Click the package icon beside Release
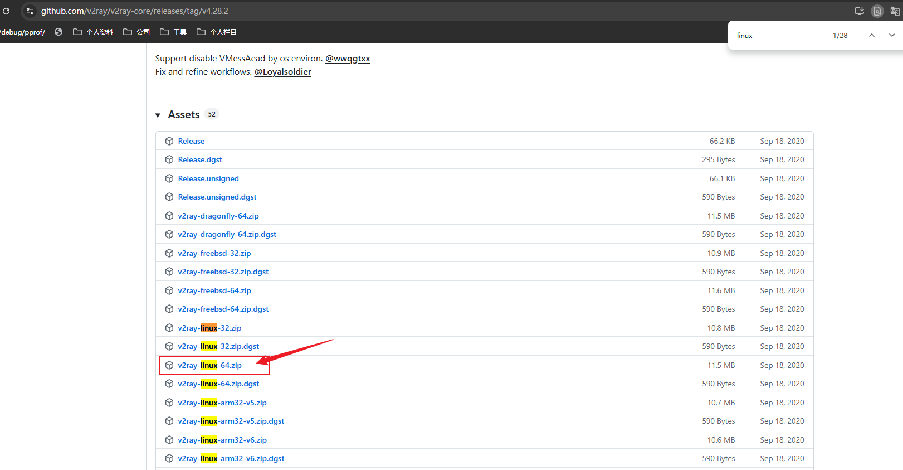 [169, 141]
